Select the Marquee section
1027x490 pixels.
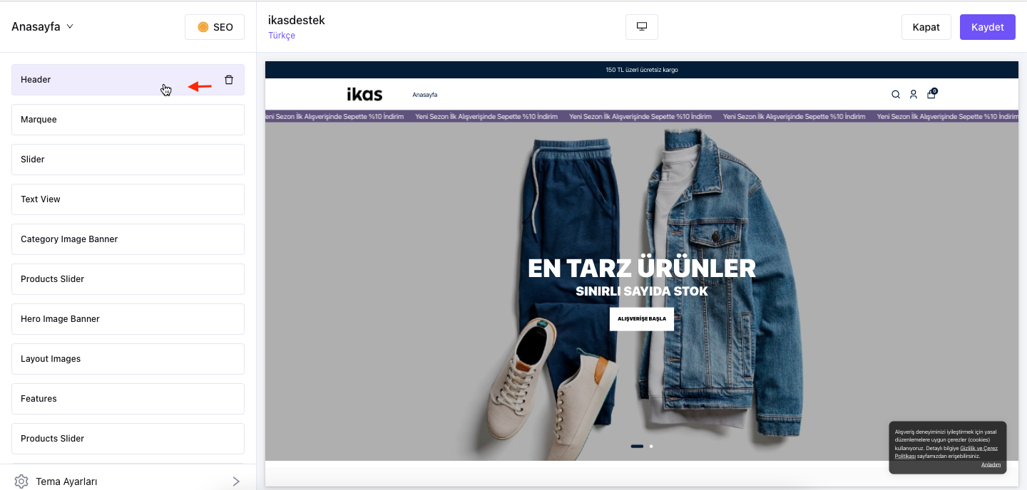pyautogui.click(x=128, y=120)
